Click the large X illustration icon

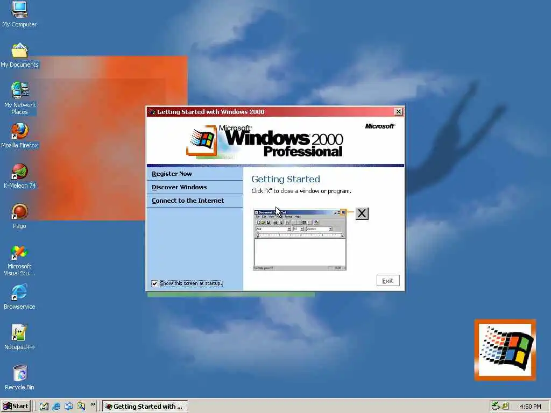[x=362, y=213]
